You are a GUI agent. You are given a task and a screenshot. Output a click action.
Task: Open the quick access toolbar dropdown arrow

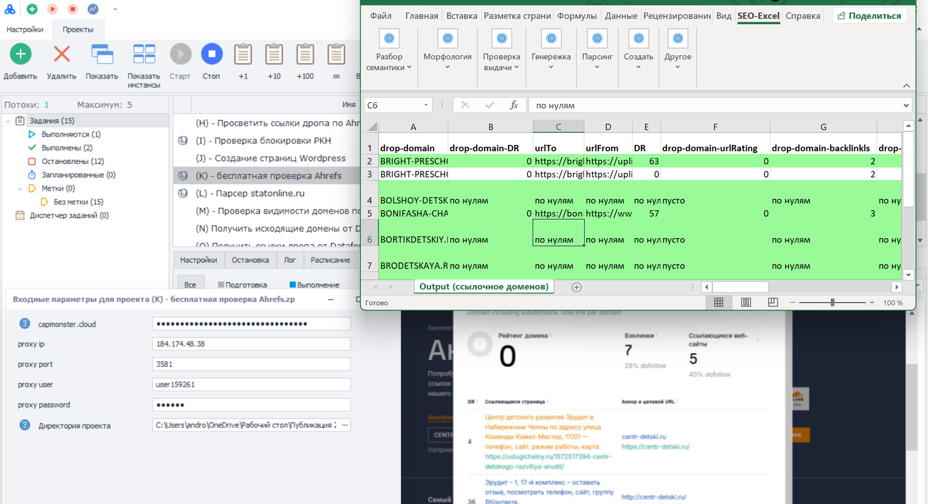coord(115,9)
